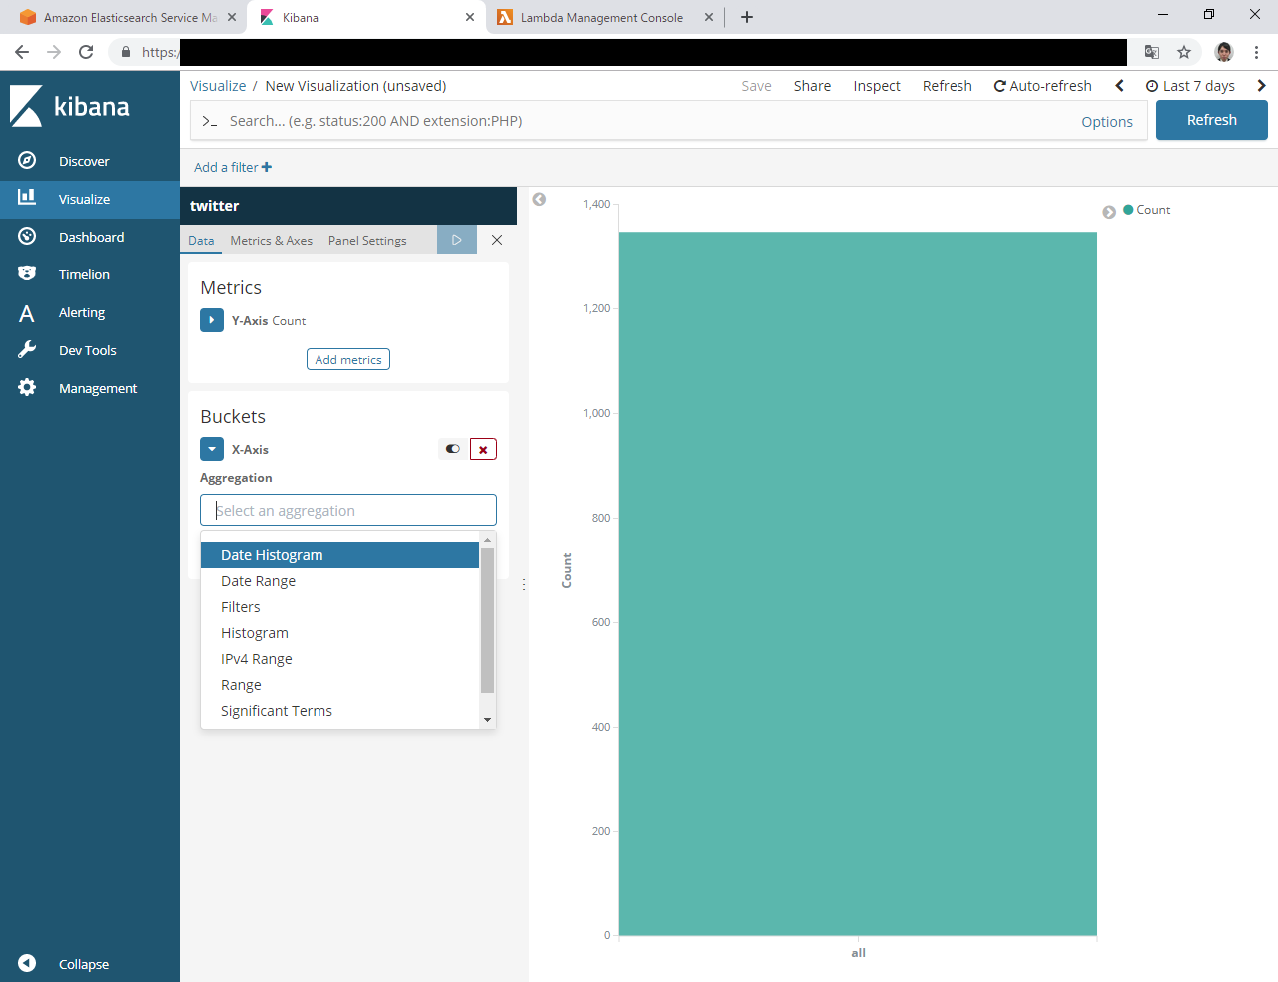Collapse the editor sidebar panel arrow
The width and height of the screenshot is (1278, 982).
(539, 199)
